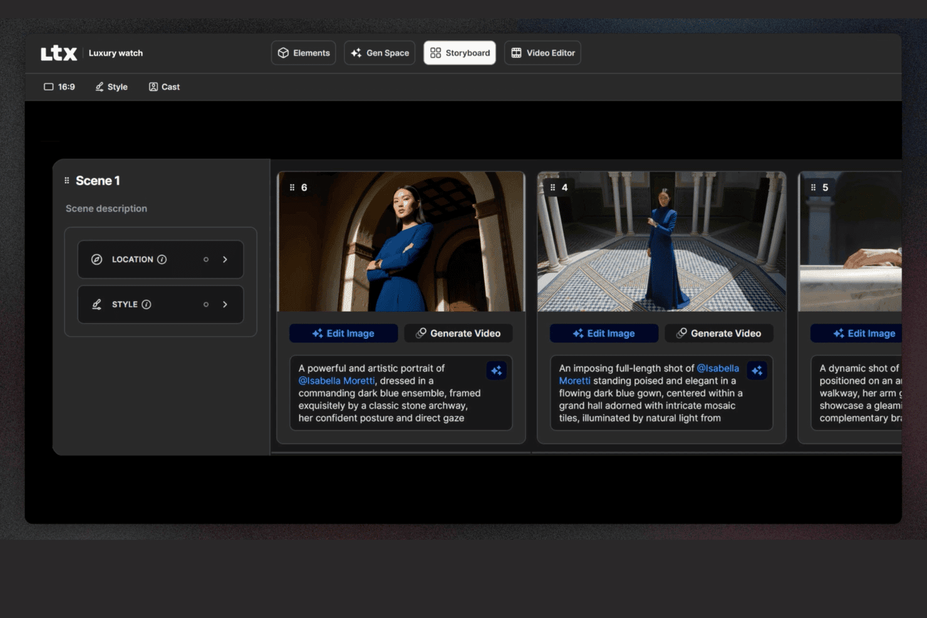Image resolution: width=927 pixels, height=618 pixels.
Task: Click the drag handle on shot 5
Action: [813, 187]
